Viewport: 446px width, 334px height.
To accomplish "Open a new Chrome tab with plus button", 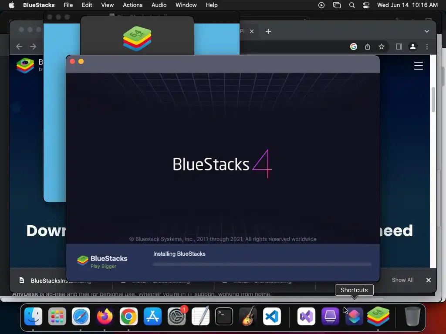I will click(268, 31).
